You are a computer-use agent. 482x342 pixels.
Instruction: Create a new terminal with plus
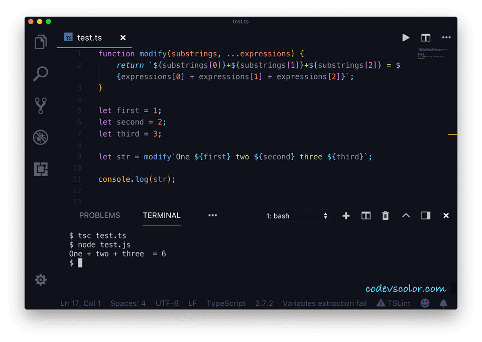click(x=346, y=215)
